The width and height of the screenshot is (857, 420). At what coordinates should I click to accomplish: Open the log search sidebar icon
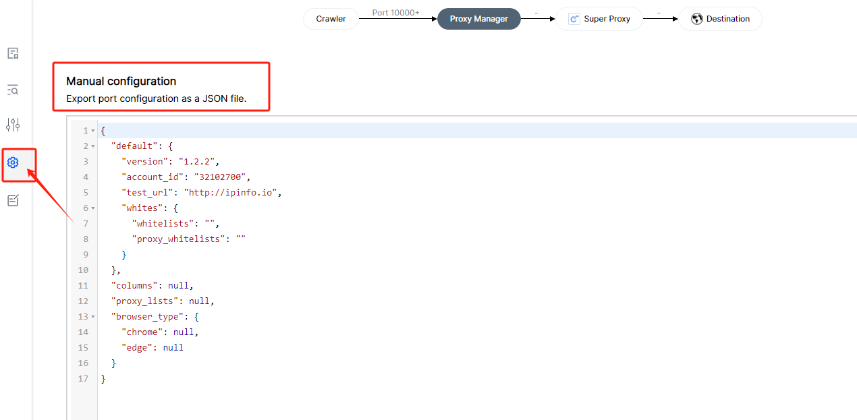(13, 90)
